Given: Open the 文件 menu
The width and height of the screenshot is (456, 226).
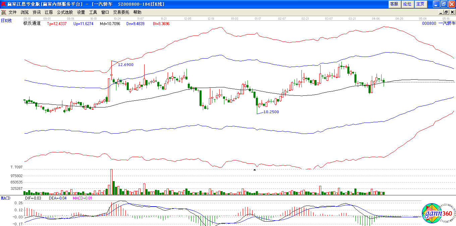Looking at the screenshot, I should 12,12.
